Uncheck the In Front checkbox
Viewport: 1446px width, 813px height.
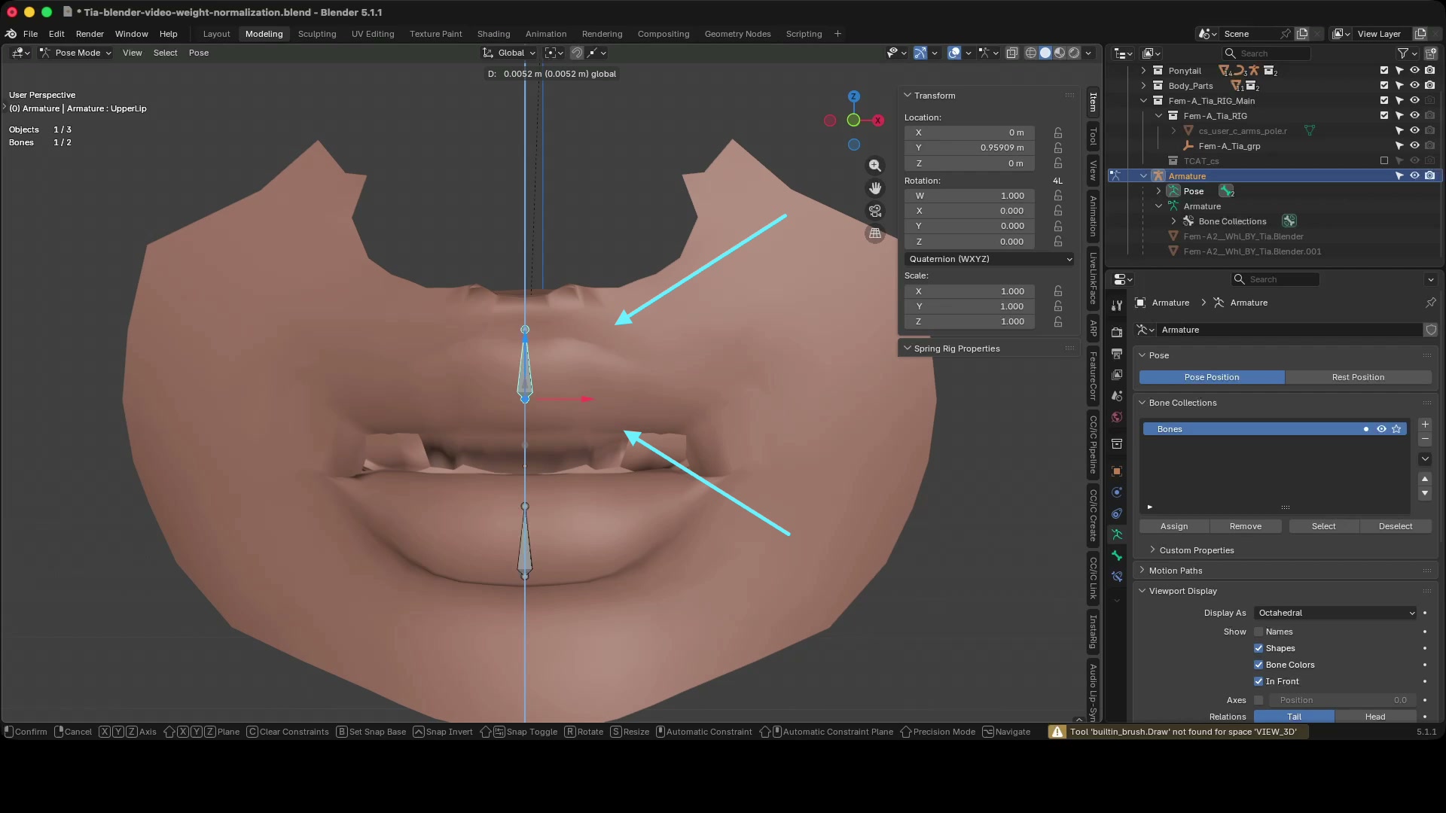click(x=1258, y=681)
